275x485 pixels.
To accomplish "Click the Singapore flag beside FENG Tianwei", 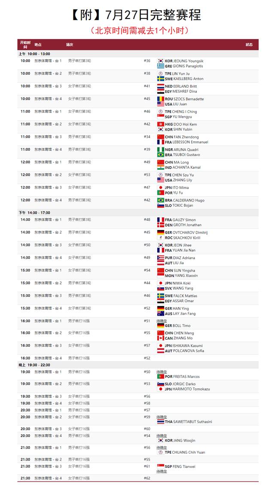I will (x=161, y=466).
